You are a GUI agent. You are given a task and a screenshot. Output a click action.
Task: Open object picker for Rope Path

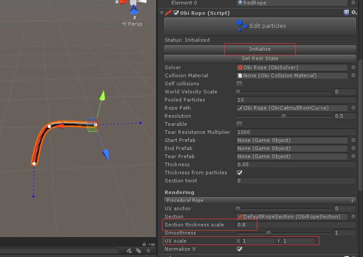click(353, 107)
